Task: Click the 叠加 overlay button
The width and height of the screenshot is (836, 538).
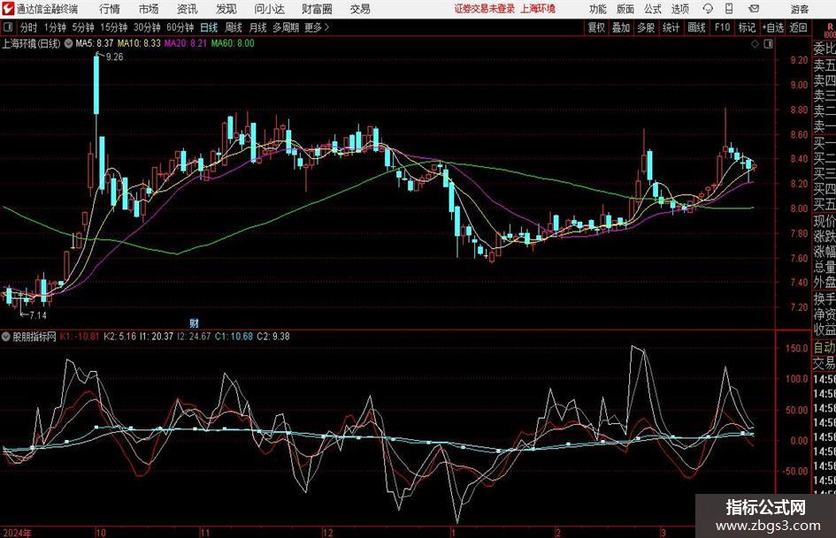Action: 621,27
